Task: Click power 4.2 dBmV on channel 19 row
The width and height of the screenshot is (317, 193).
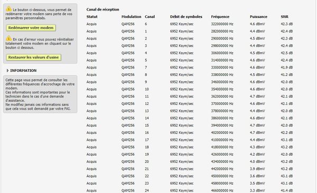Action: [257, 155]
